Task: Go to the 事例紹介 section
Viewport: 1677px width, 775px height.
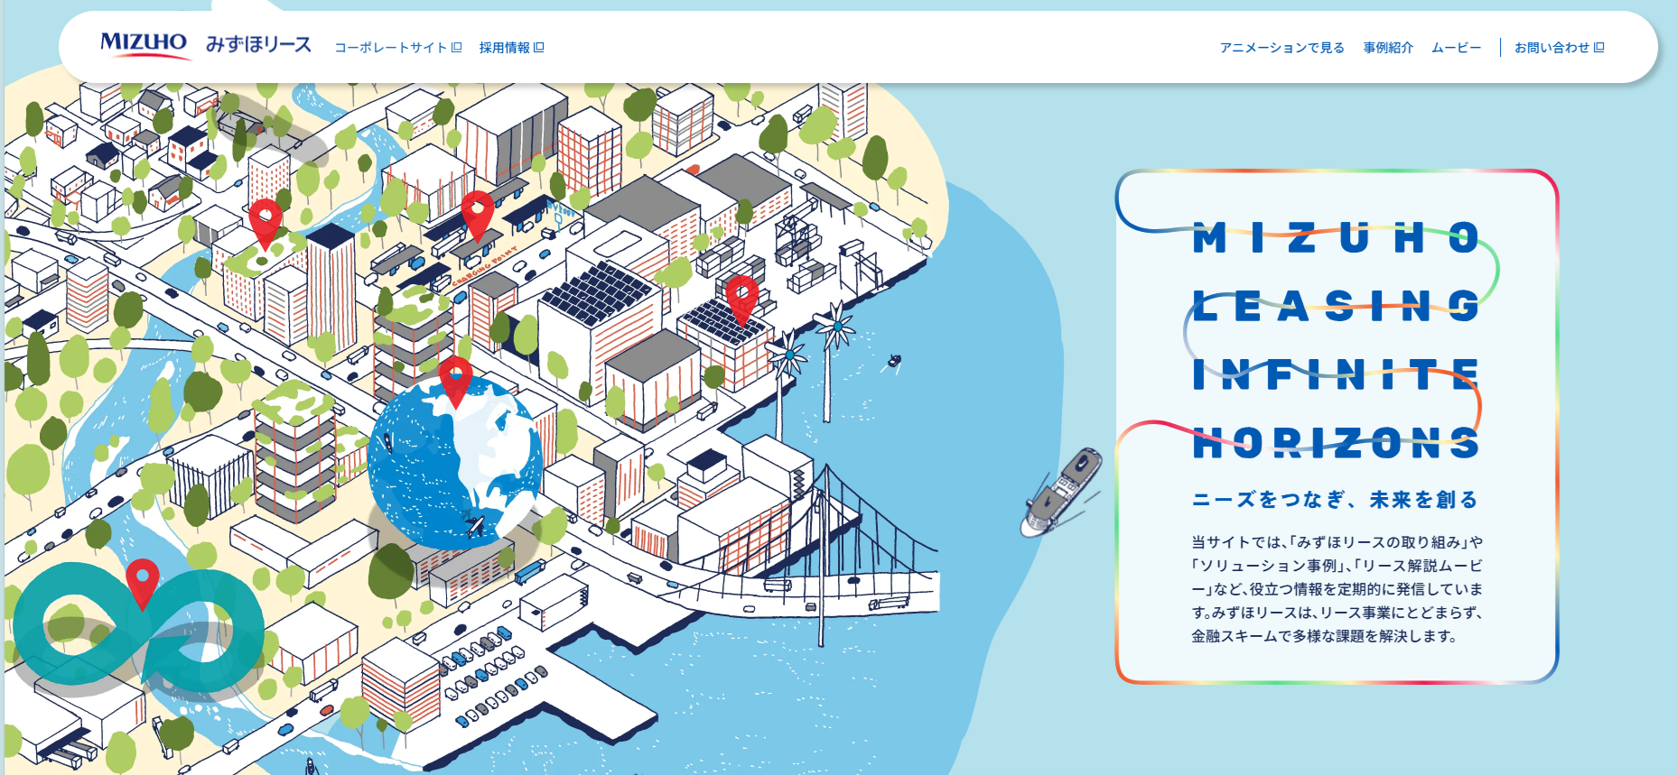Action: pyautogui.click(x=1388, y=48)
